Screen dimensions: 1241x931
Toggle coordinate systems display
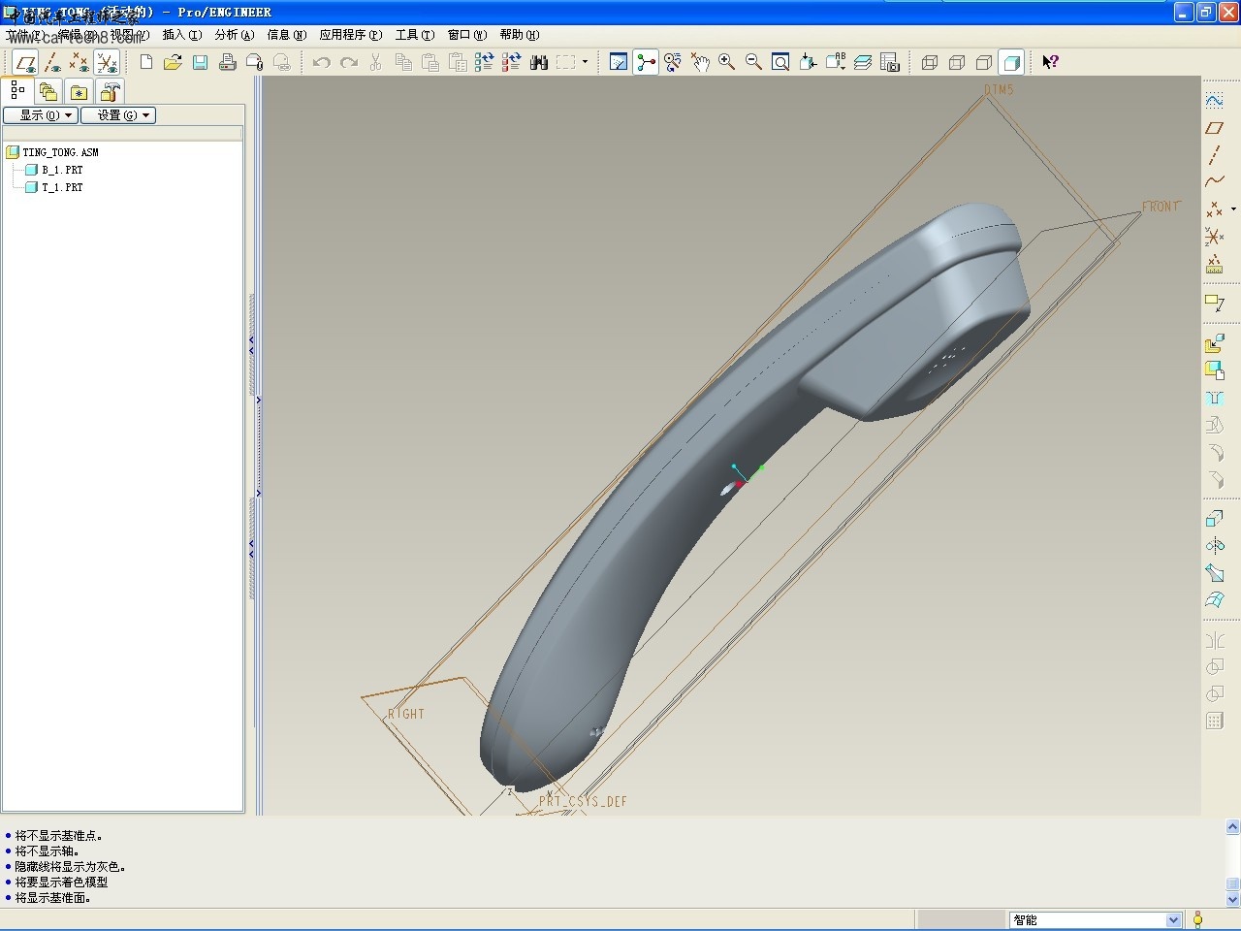(107, 63)
